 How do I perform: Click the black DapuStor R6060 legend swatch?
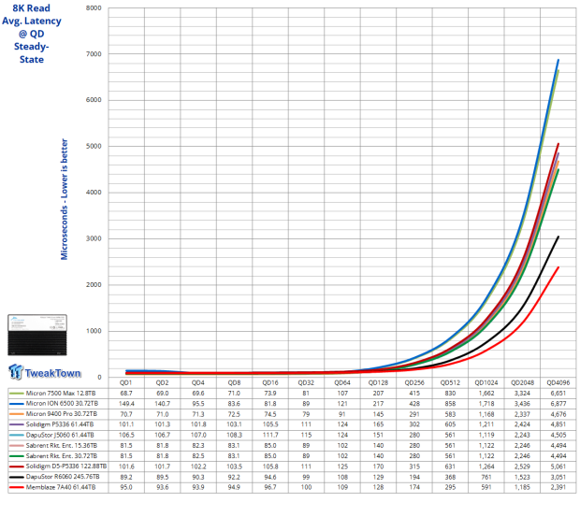point(16,477)
